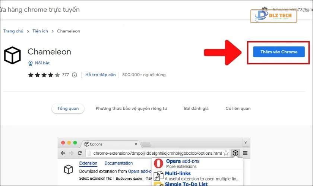Switch to the Có liên quan tab
The width and height of the screenshot is (313, 186).
238,109
